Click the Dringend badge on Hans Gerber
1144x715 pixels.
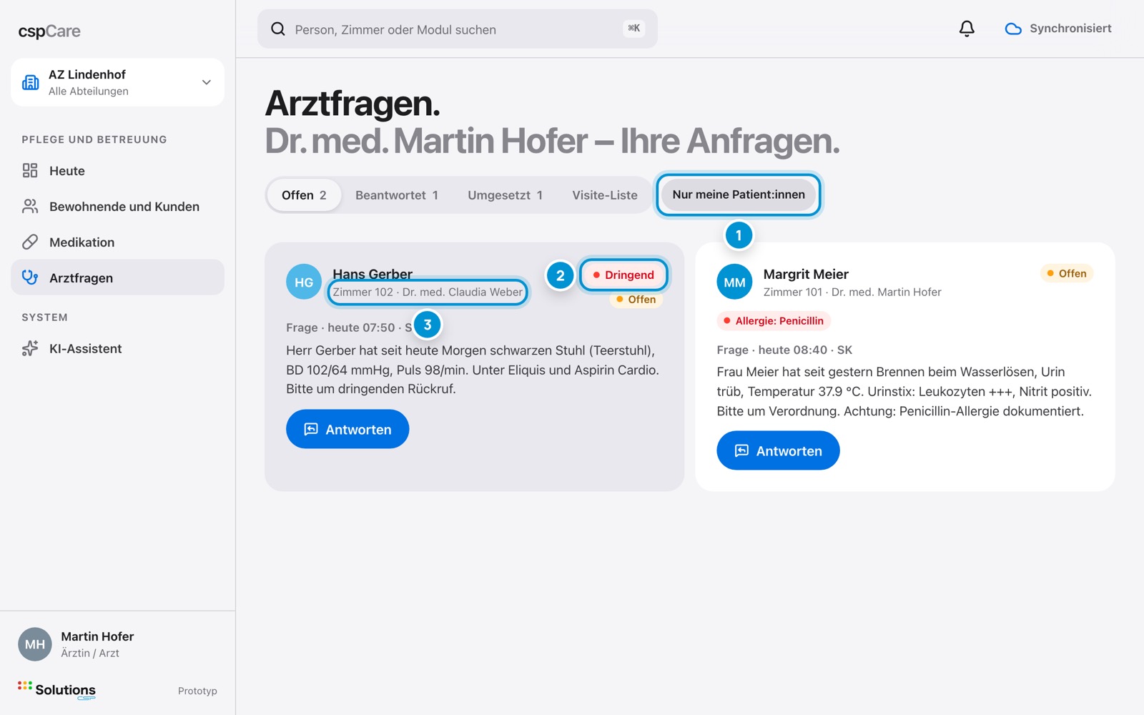[x=623, y=275]
